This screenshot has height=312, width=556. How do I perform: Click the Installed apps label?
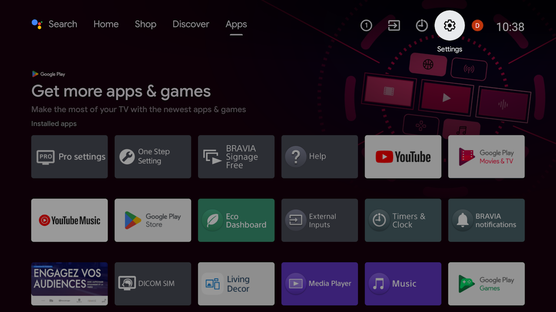54,123
